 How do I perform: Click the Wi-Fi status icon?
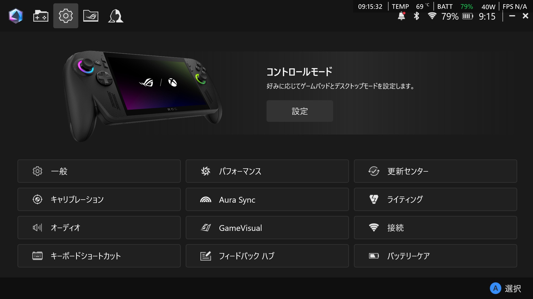[432, 16]
